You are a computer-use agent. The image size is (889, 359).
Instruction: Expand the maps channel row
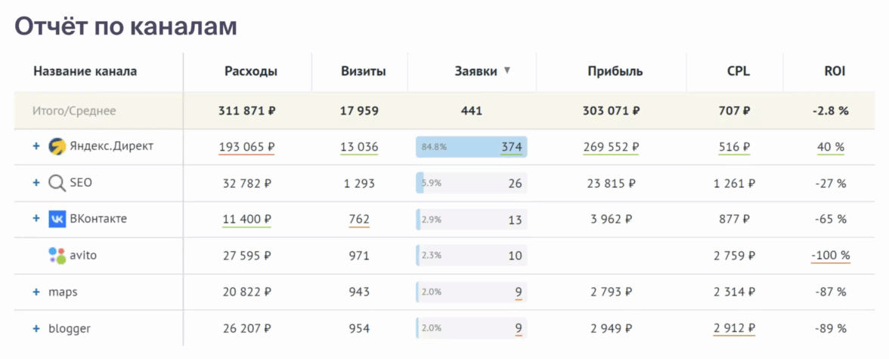(x=36, y=292)
